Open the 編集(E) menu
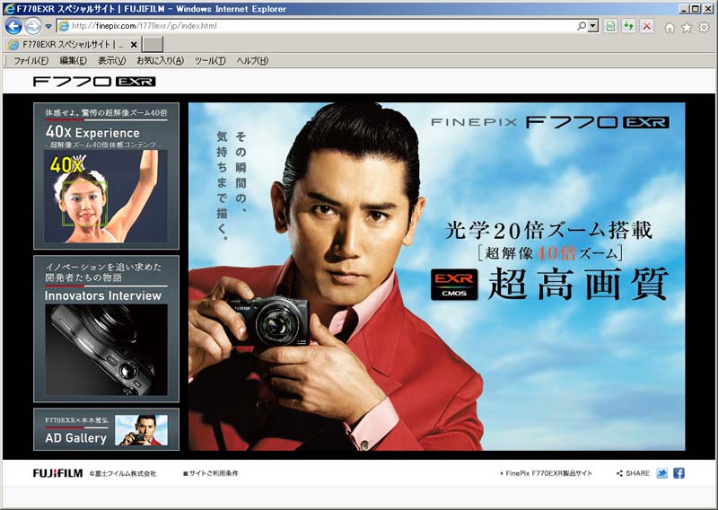 (73, 60)
